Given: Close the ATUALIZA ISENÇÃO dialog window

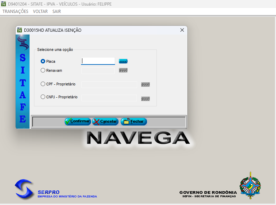Looking at the screenshot, I should coord(182,30).
